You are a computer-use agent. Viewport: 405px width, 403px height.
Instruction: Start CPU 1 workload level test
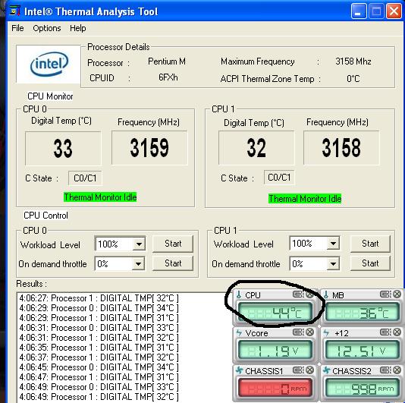pos(370,244)
